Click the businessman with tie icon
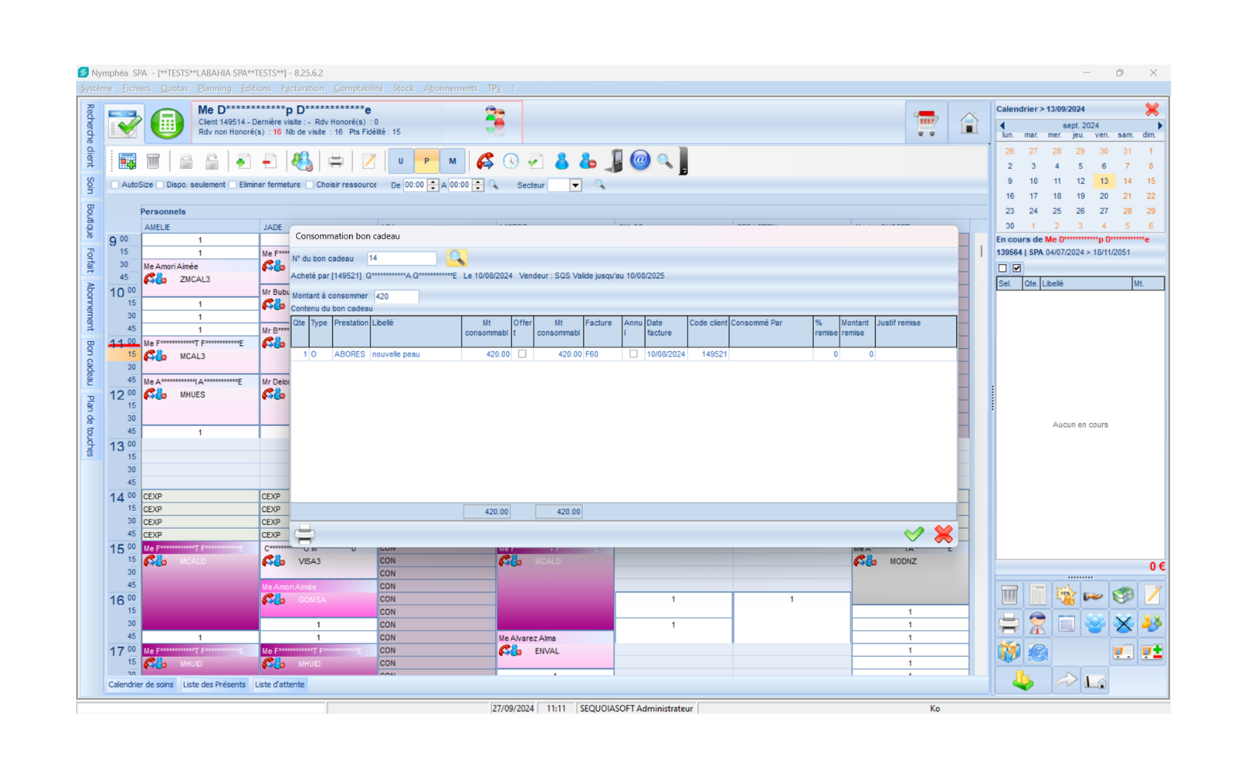Screen dimensions: 1247x779 (1037, 623)
